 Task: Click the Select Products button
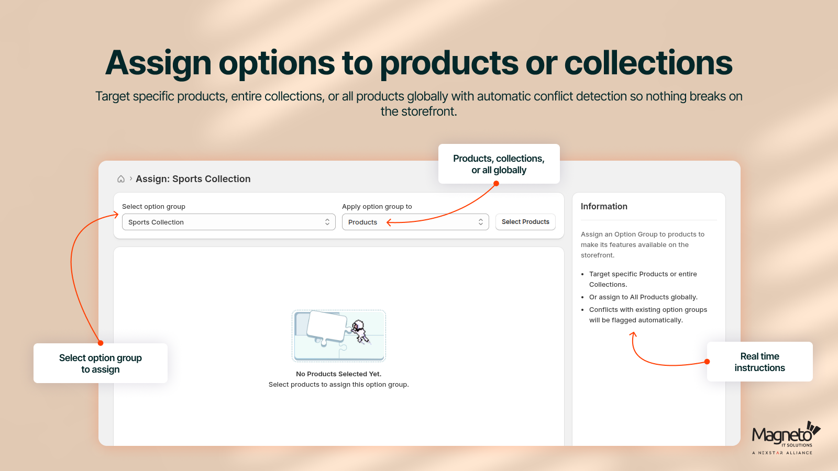525,222
